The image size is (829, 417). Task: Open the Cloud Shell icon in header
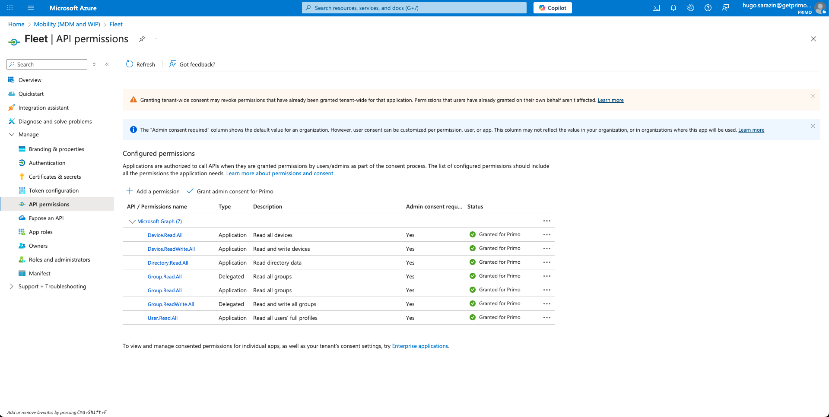coord(656,8)
